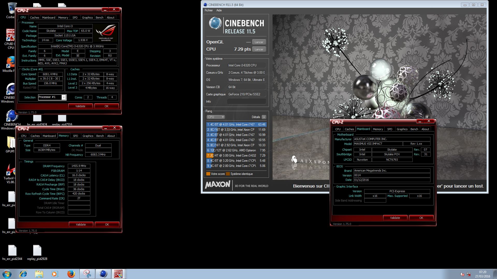Click the Show Desktop strip at the taskbar end

coord(495,274)
